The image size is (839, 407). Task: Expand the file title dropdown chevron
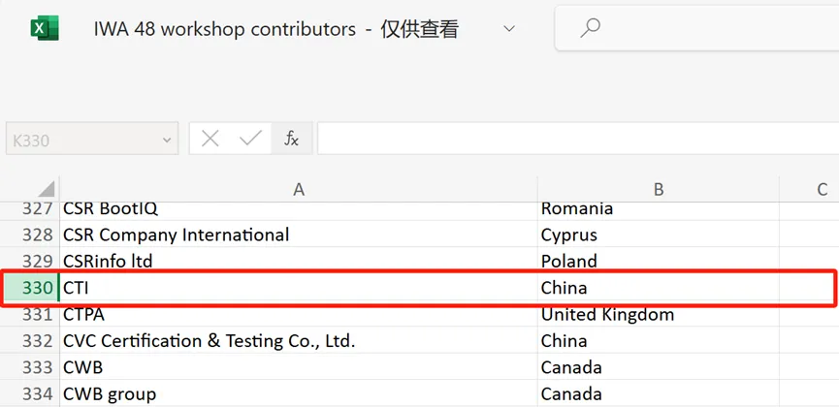[510, 29]
